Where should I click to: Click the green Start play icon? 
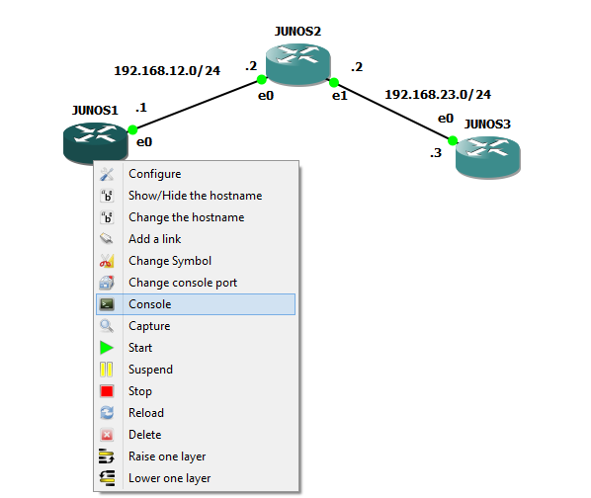click(x=107, y=348)
